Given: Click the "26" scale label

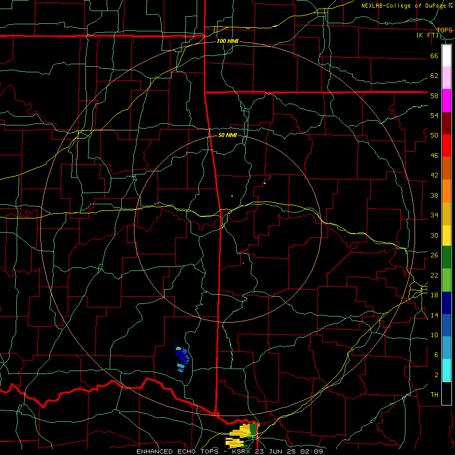Looking at the screenshot, I should [x=434, y=255].
